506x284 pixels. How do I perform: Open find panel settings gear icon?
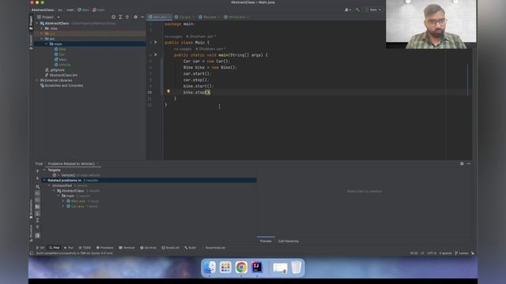click(462, 163)
